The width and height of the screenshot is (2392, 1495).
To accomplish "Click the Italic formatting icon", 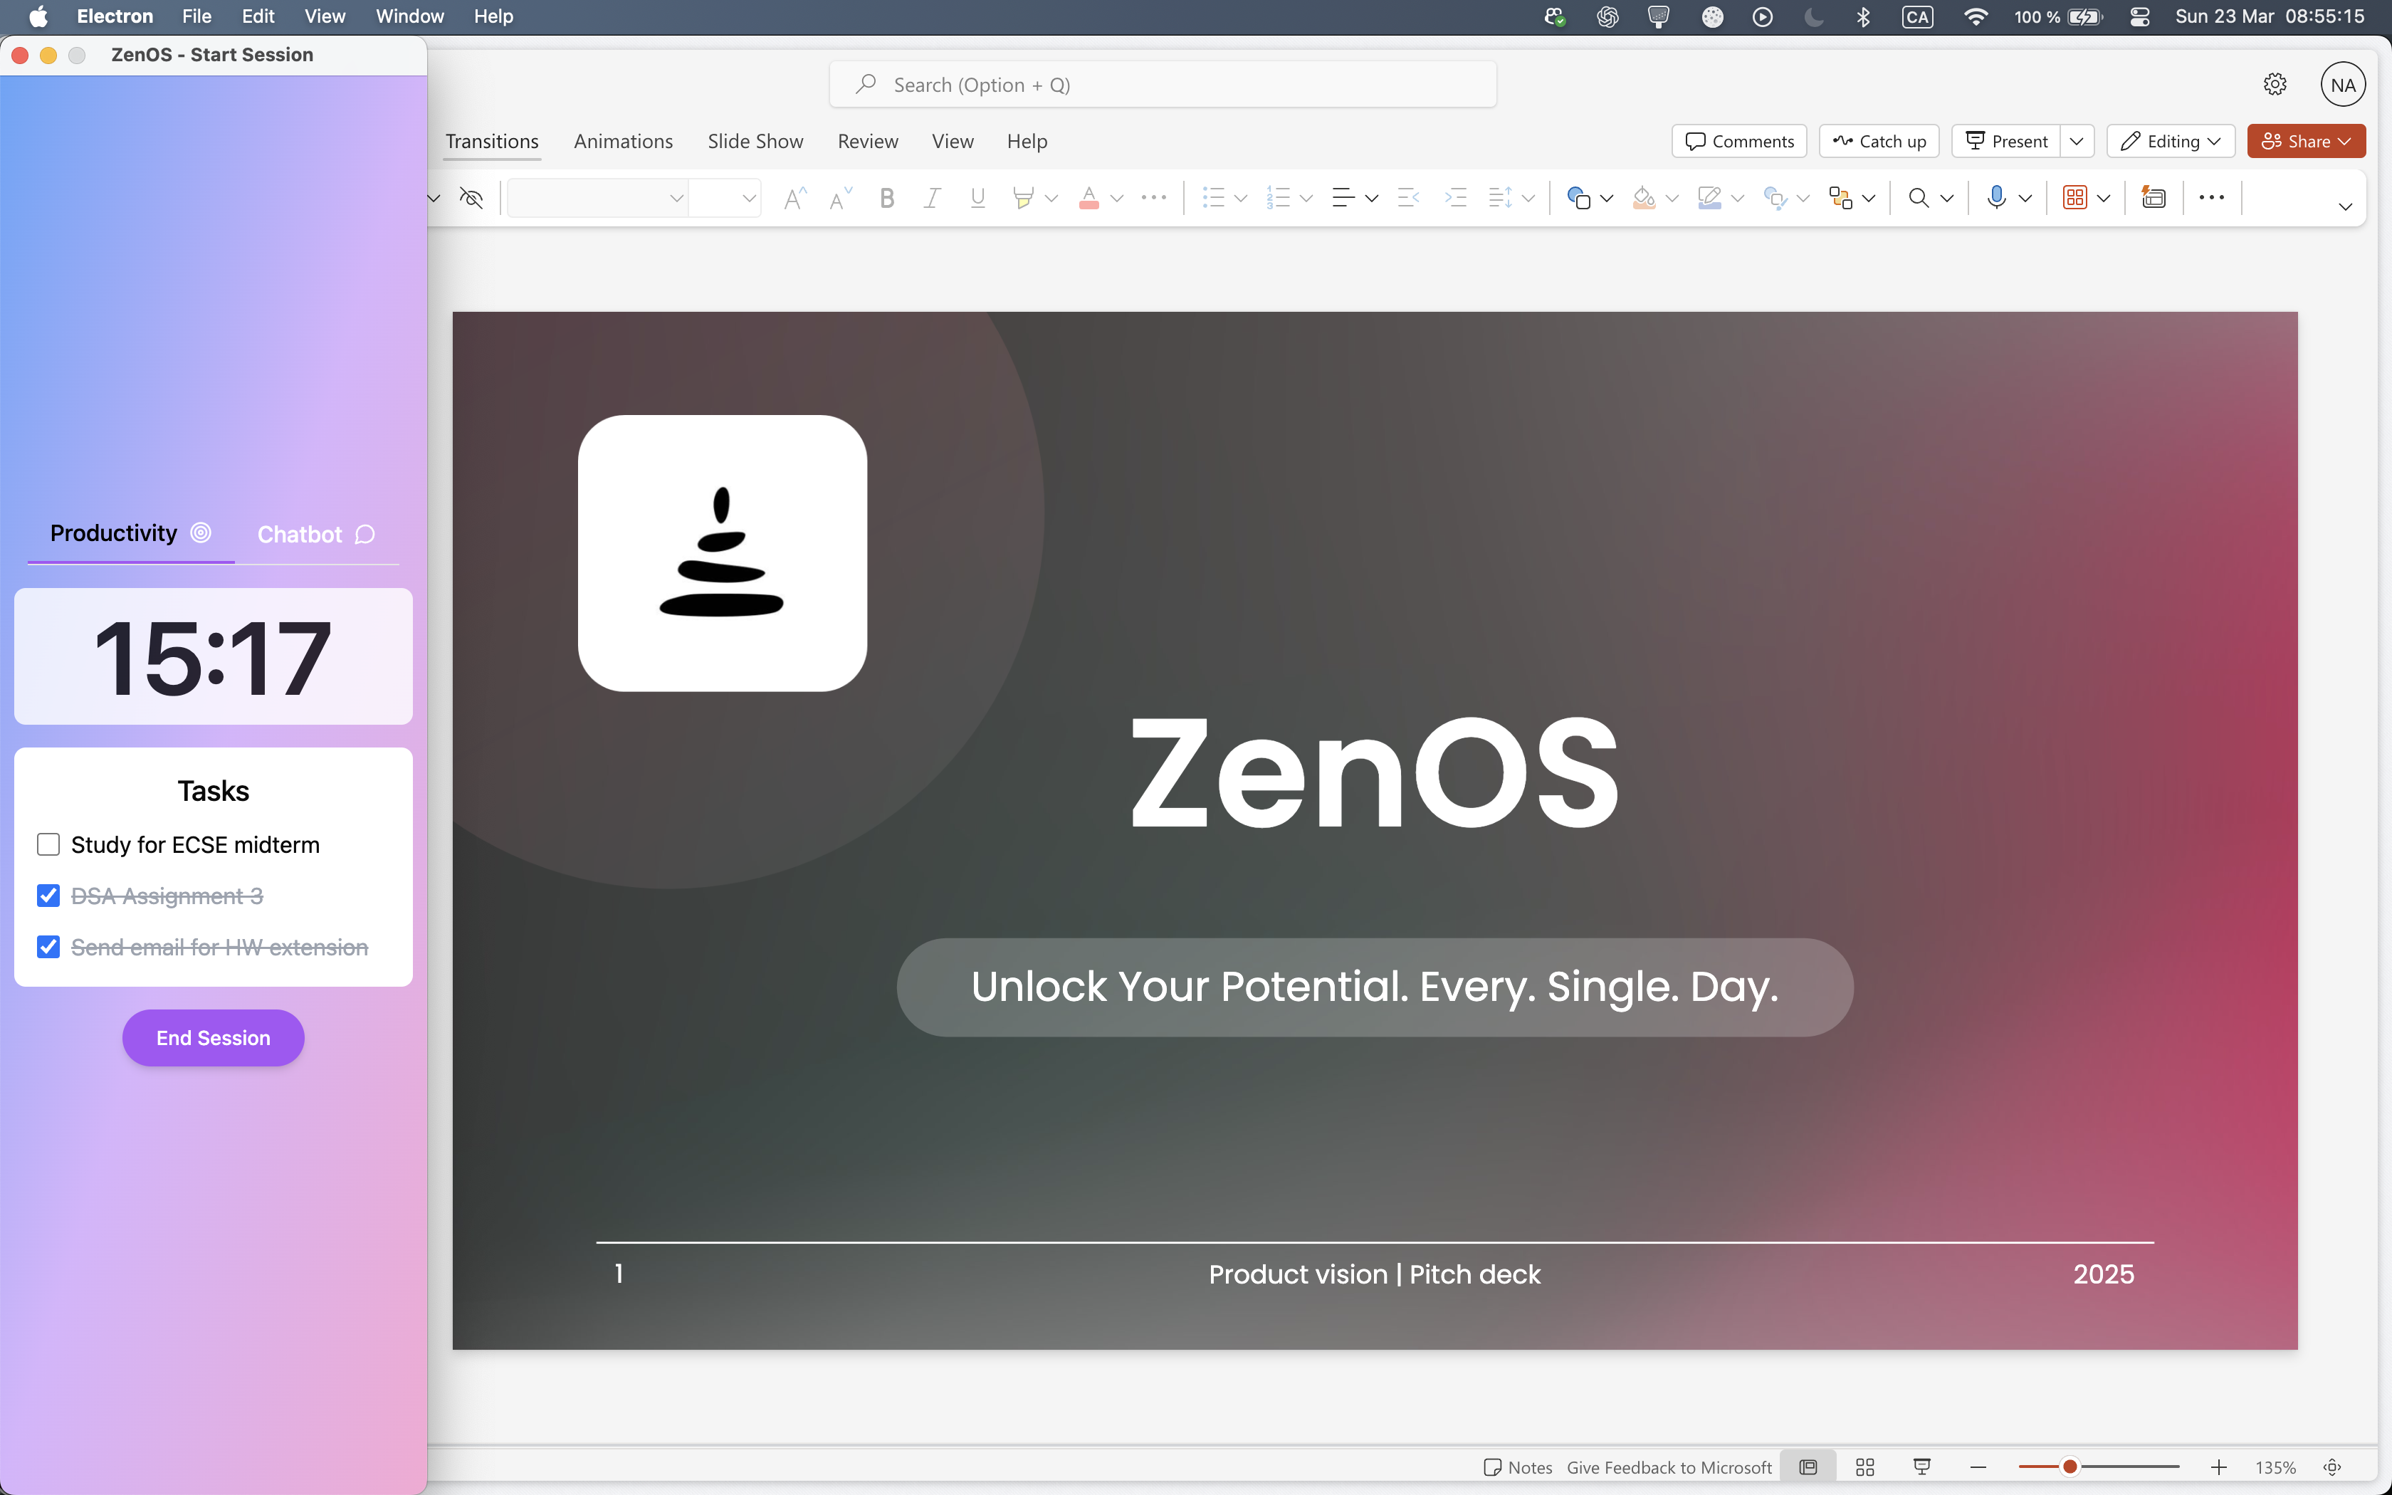I will [931, 199].
